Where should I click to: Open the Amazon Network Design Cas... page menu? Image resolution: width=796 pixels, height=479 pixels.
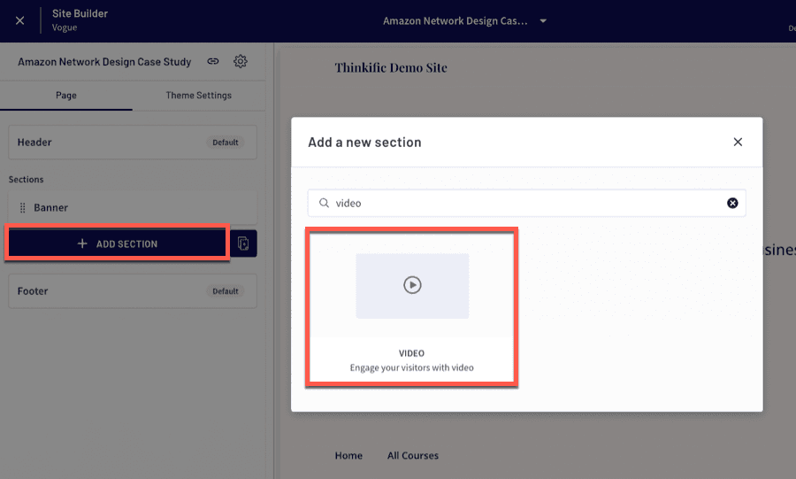[x=455, y=21]
